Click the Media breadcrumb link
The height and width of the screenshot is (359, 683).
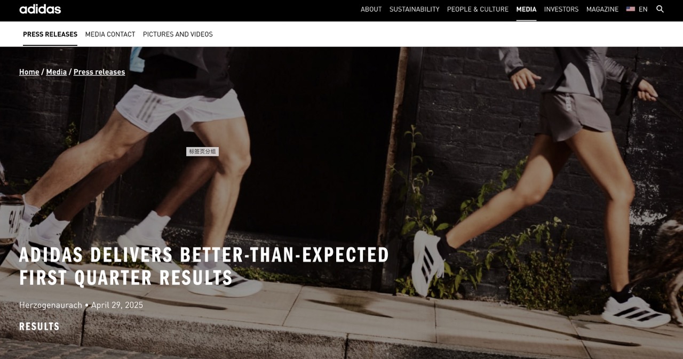click(57, 72)
